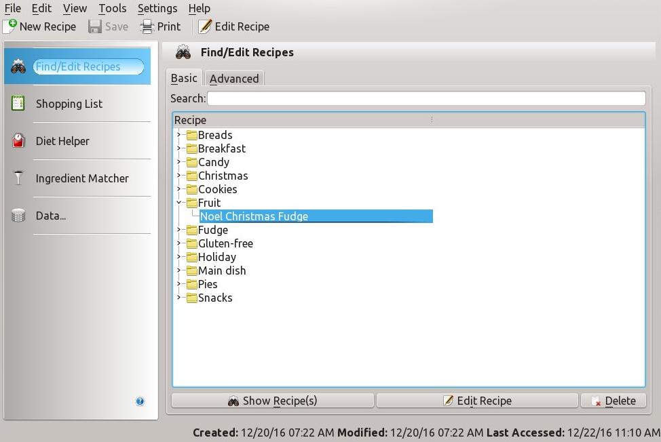Click the Fruit folder icon
This screenshot has height=442, width=661.
(192, 203)
